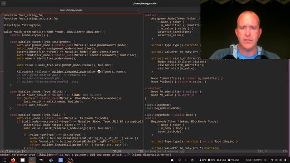Click the clang-diagnostic-error message line
The image size is (290, 163).
tap(86, 155)
